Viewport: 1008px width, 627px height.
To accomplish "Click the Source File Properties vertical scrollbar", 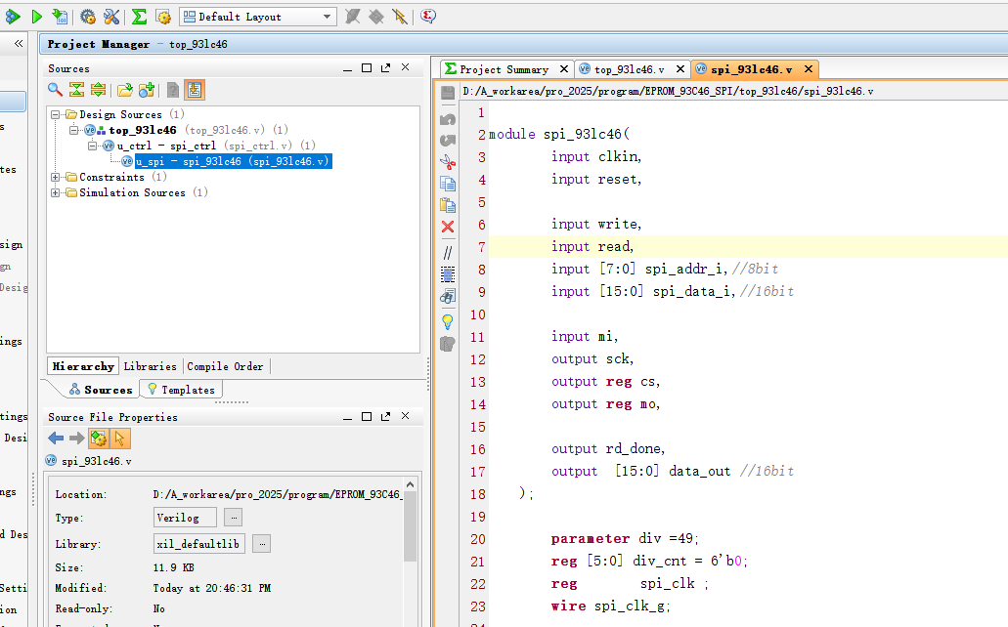I will coord(411,526).
